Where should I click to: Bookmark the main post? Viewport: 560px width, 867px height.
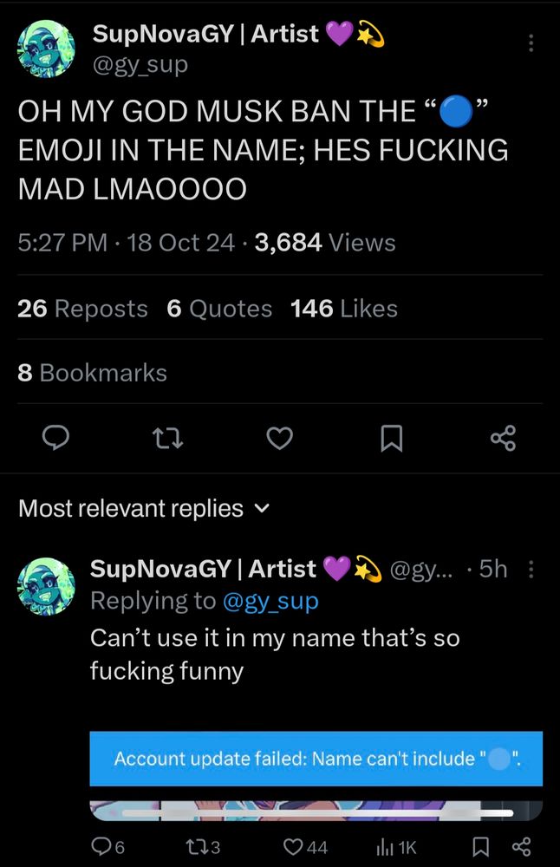click(x=391, y=439)
